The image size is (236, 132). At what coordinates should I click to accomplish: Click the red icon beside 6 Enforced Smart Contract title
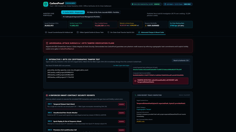[x=47, y=95]
